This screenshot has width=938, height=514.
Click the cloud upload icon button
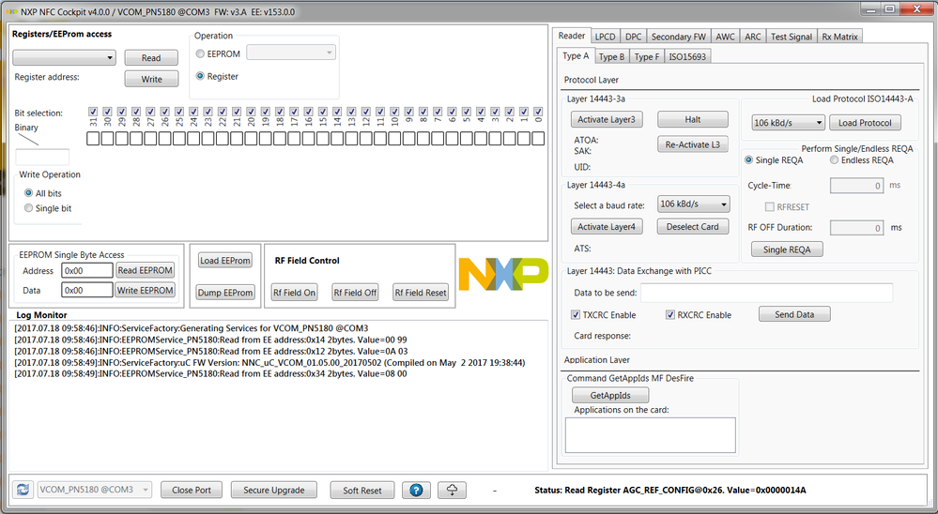click(x=452, y=491)
